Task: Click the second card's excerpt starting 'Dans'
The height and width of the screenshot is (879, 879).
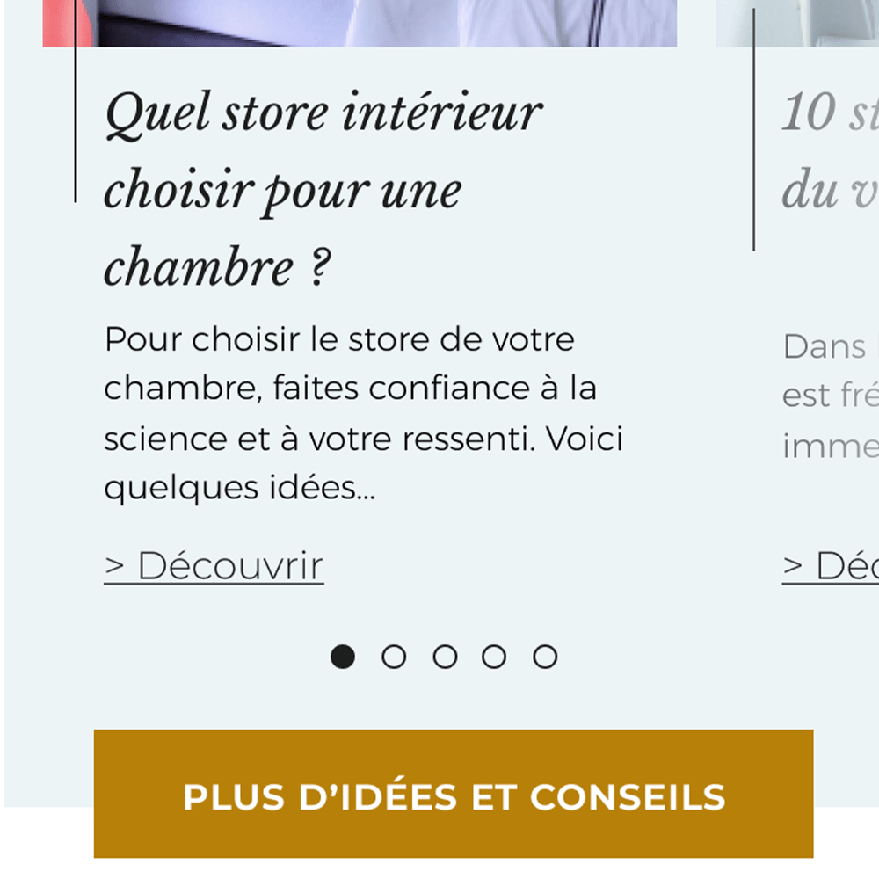Action: [828, 396]
